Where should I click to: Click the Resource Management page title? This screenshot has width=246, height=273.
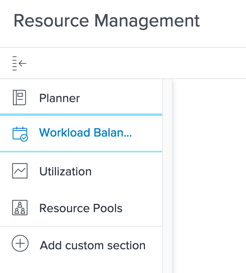click(107, 21)
